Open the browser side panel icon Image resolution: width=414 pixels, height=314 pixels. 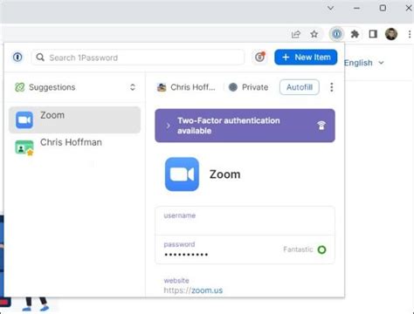[373, 34]
